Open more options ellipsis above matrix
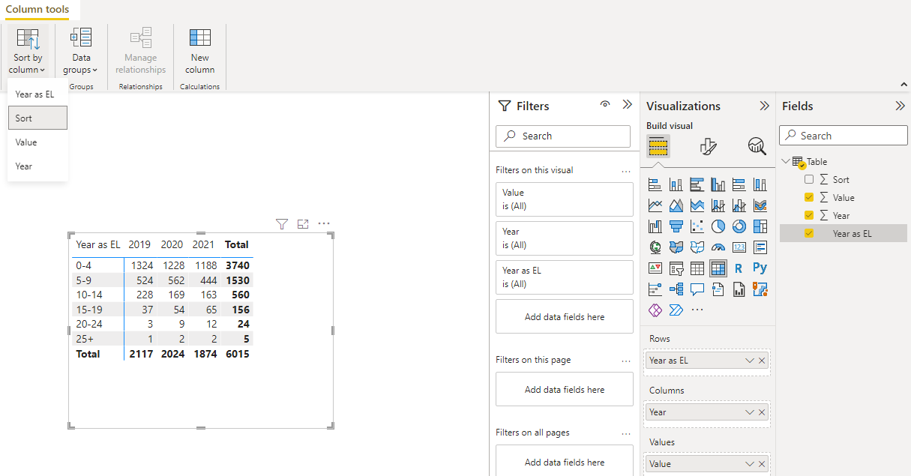The width and height of the screenshot is (911, 476). click(x=324, y=223)
